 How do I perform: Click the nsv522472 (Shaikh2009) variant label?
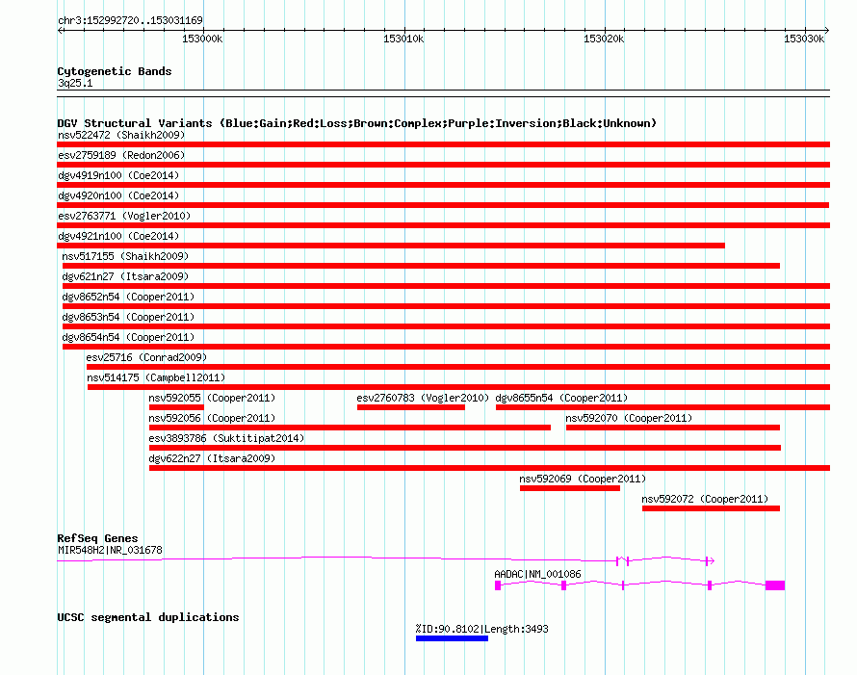click(x=121, y=135)
